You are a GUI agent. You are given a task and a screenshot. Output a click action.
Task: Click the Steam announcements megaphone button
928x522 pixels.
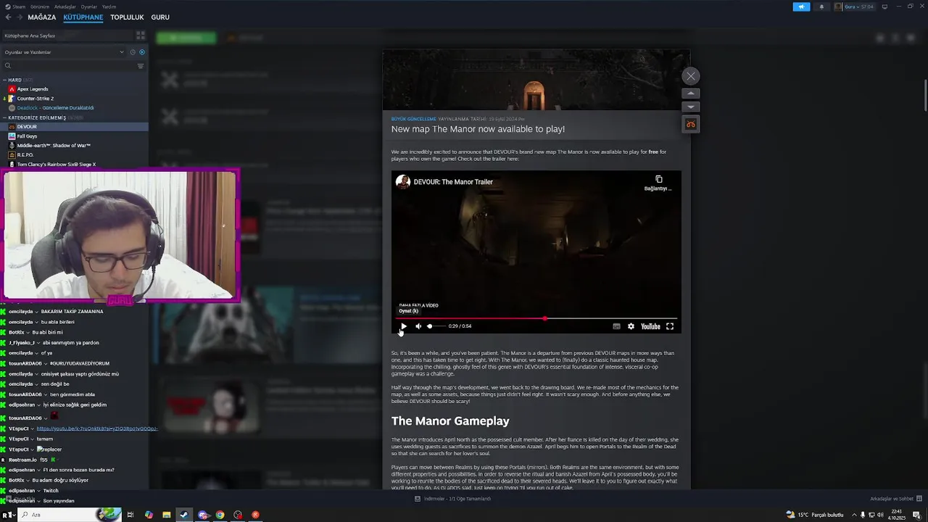[x=801, y=7]
